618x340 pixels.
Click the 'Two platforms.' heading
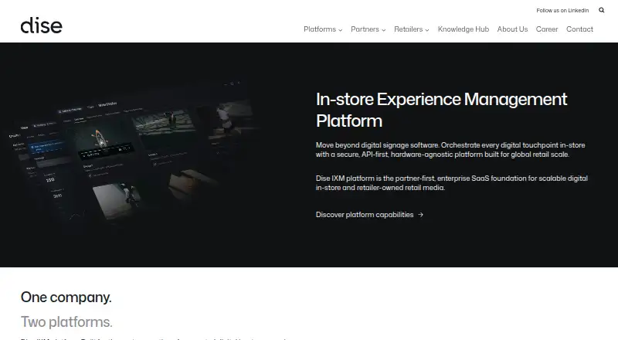[x=66, y=322]
